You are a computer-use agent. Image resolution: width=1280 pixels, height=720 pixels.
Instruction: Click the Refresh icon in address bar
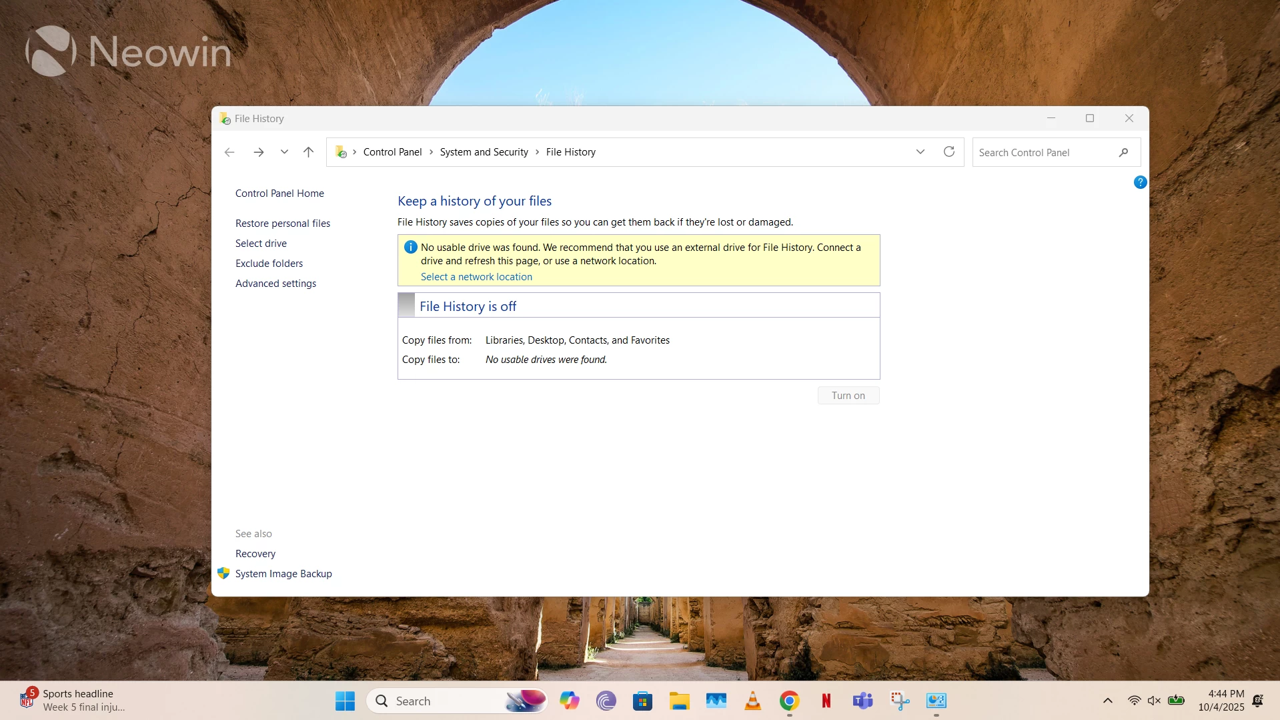[x=948, y=152]
